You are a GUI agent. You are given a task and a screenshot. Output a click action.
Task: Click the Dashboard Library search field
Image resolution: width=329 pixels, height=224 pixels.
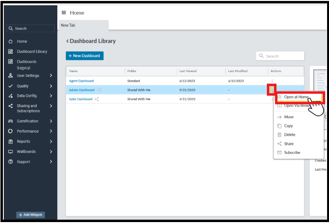280,56
